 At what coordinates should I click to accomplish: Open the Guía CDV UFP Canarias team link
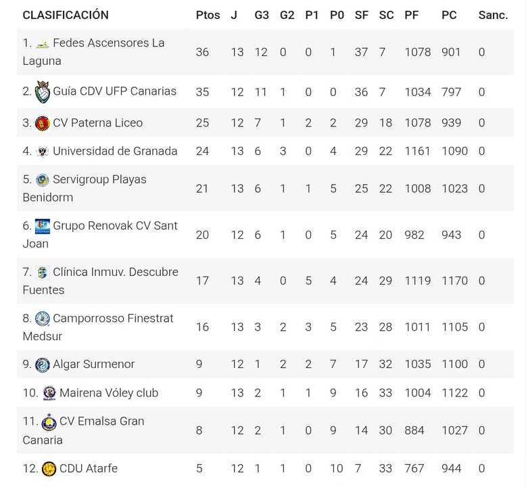[114, 91]
